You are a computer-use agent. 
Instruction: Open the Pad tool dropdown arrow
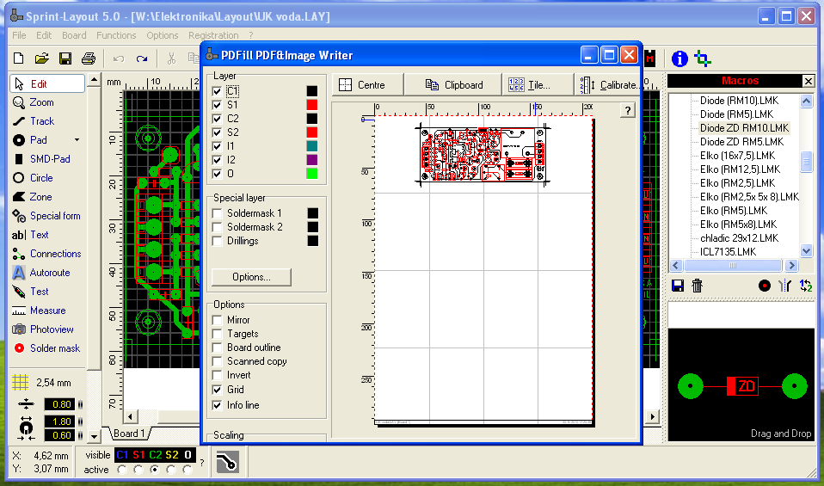pos(77,140)
